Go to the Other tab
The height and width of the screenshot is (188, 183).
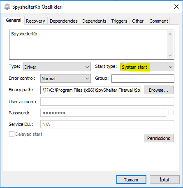pos(138,21)
